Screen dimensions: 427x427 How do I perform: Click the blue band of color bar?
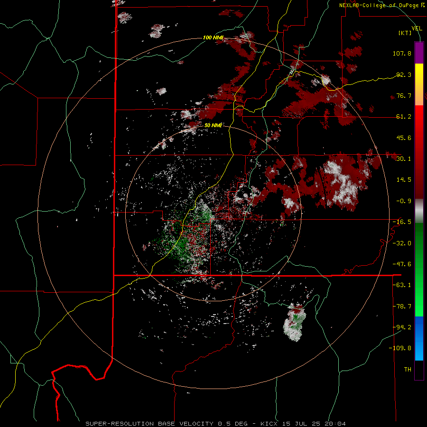pyautogui.click(x=419, y=338)
